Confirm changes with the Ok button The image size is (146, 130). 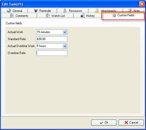point(104,123)
